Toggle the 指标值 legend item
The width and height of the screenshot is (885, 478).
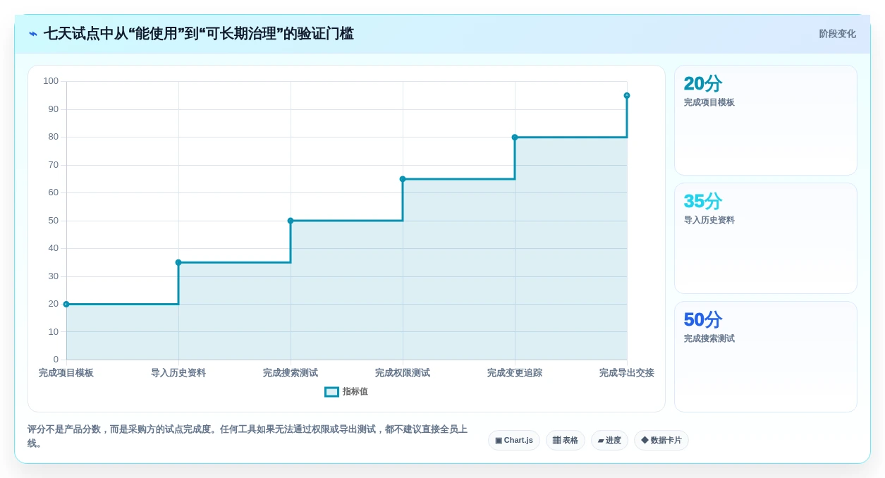[x=346, y=391]
